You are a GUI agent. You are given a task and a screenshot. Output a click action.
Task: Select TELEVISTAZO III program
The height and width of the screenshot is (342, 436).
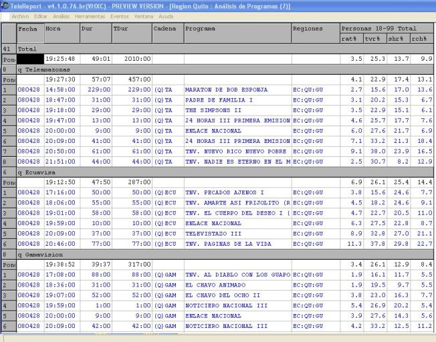click(x=213, y=234)
